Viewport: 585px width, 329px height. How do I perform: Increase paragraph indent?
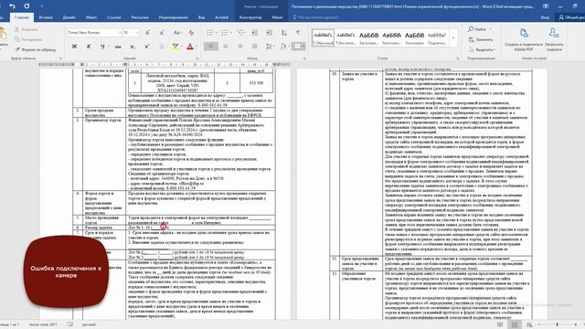(x=270, y=33)
